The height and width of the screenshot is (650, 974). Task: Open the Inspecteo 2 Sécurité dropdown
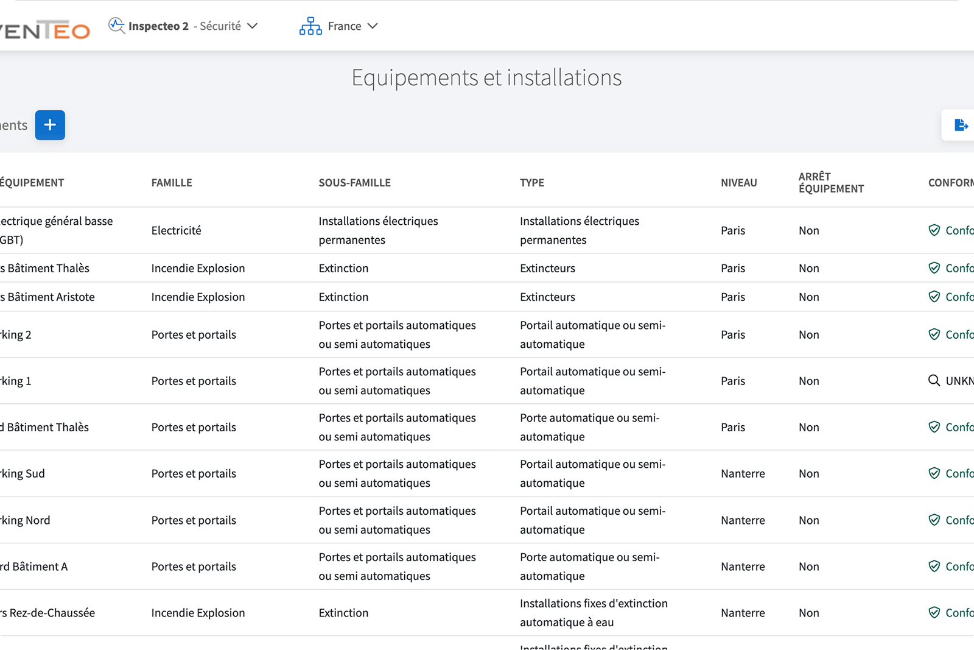coord(183,26)
